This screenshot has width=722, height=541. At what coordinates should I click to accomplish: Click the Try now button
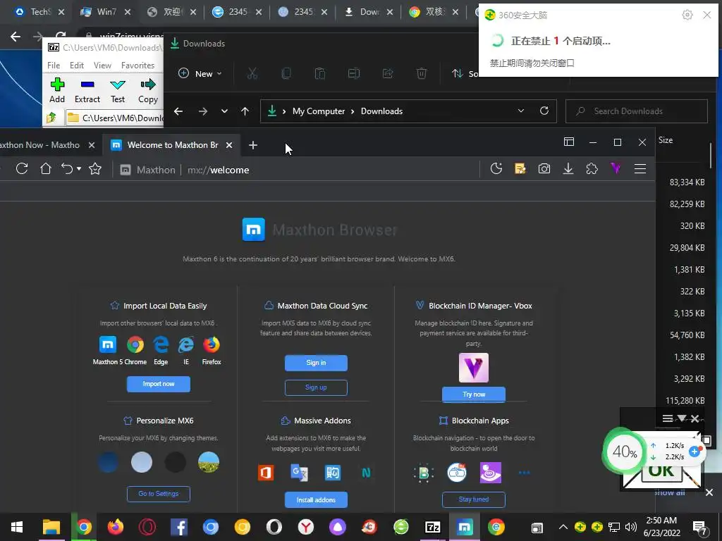tap(474, 394)
